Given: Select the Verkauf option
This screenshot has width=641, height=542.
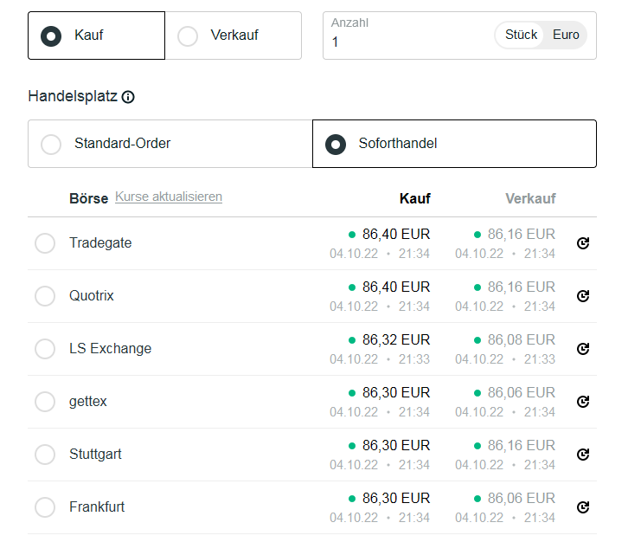Looking at the screenshot, I should [x=188, y=35].
